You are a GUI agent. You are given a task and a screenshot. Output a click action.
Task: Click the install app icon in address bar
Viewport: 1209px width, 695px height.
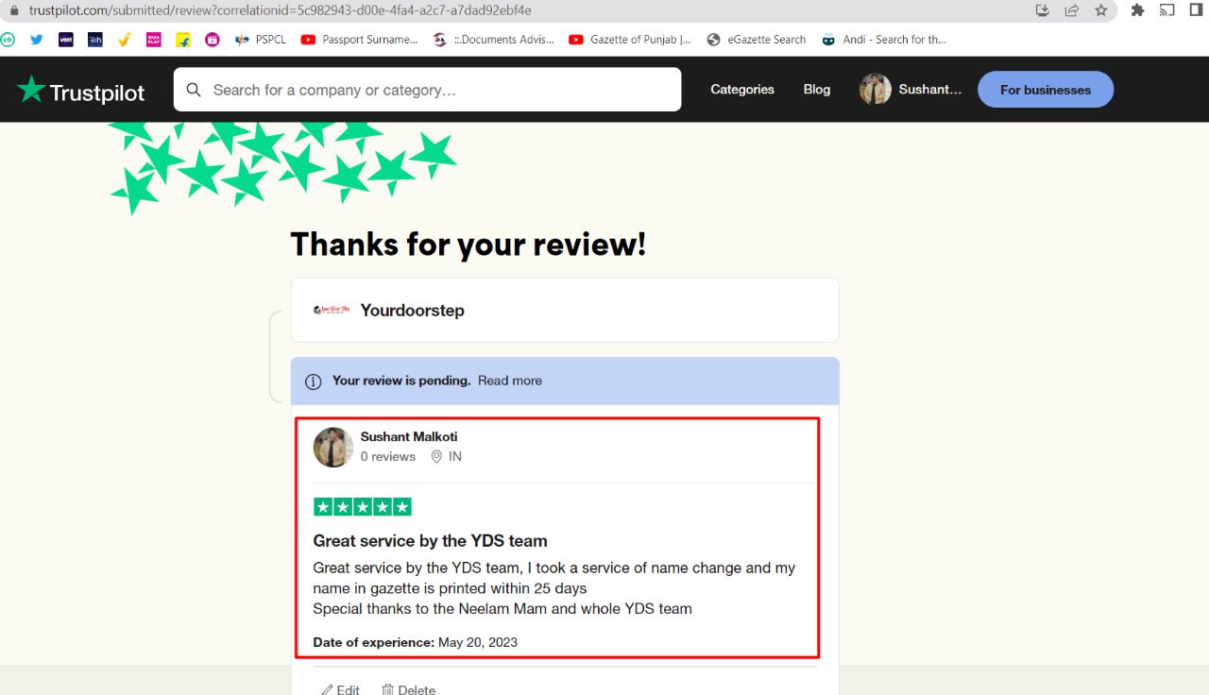(x=1043, y=10)
